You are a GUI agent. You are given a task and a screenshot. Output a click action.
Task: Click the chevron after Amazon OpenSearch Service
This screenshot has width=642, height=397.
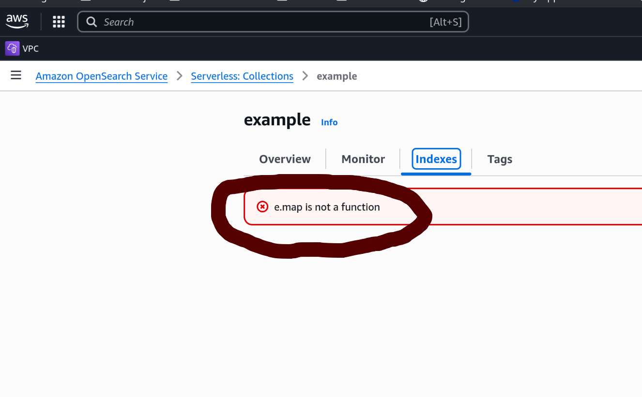180,76
